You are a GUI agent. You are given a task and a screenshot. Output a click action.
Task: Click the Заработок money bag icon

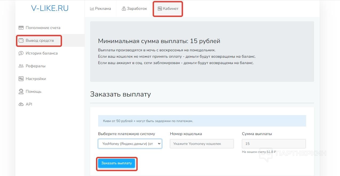124,9
